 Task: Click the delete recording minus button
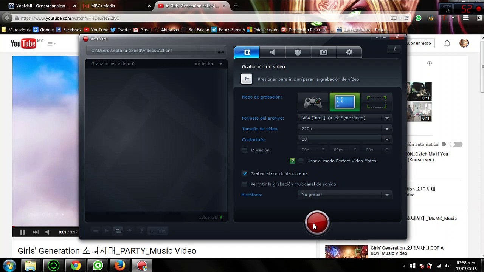pyautogui.click(x=95, y=231)
